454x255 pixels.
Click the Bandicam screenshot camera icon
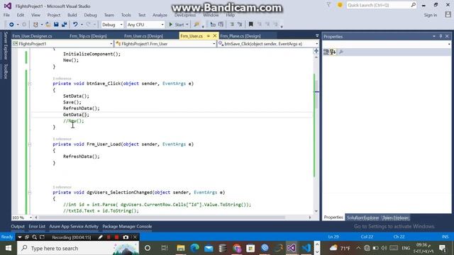[x=126, y=237]
